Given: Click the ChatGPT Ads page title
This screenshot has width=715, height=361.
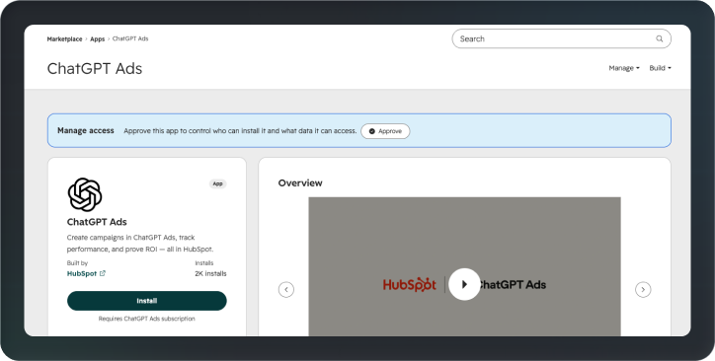Looking at the screenshot, I should pyautogui.click(x=95, y=69).
